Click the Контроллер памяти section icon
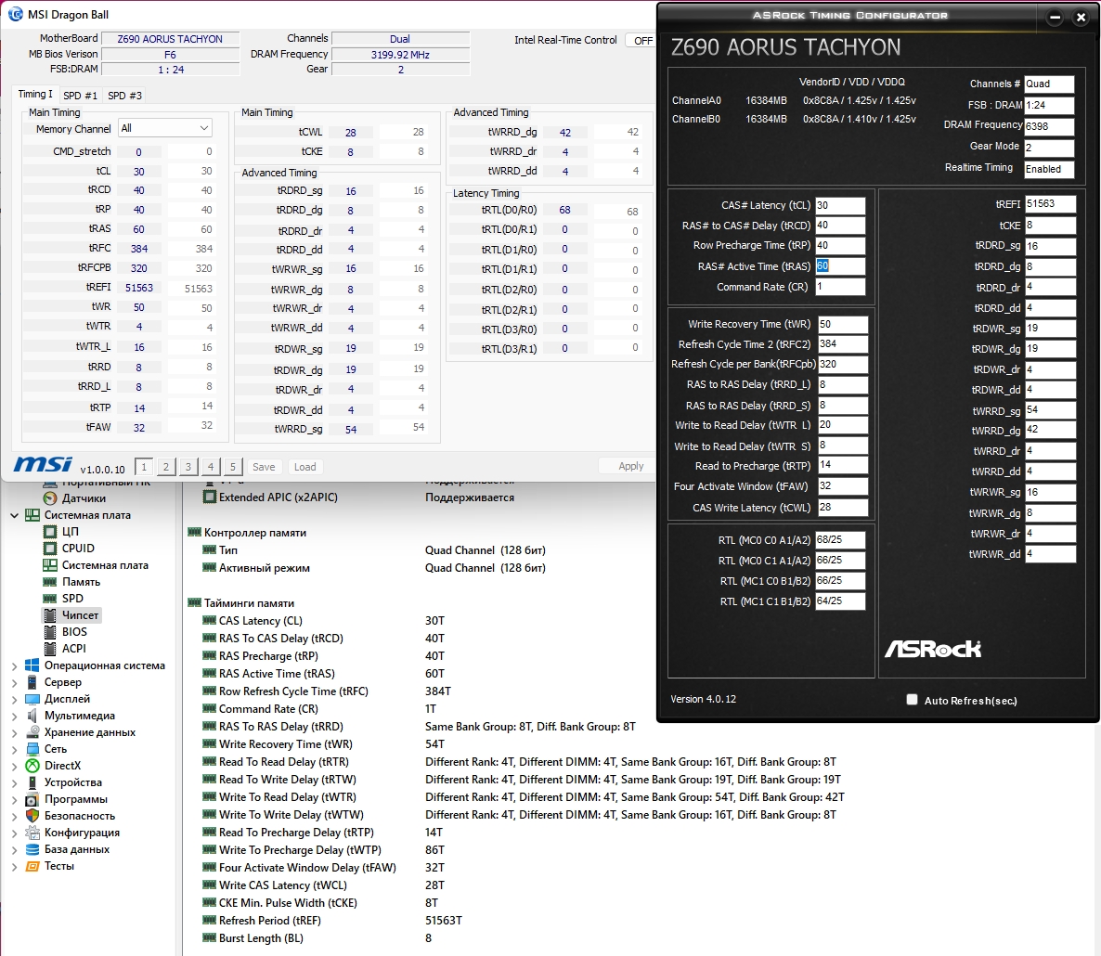The height and width of the screenshot is (956, 1101). tap(195, 532)
